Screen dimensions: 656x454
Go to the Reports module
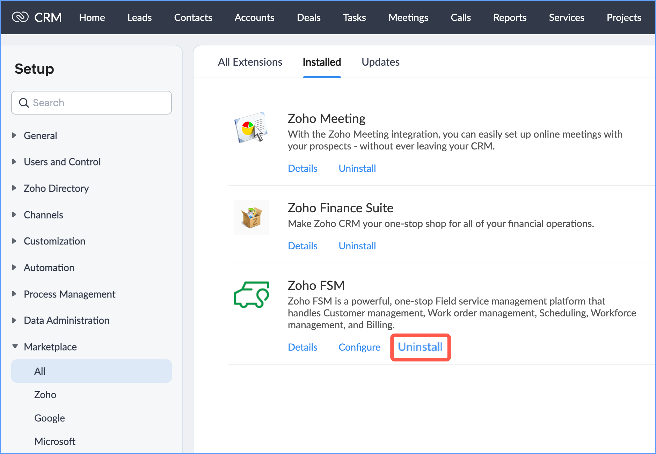[x=510, y=17]
